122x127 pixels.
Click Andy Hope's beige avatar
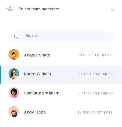[x=14, y=112]
